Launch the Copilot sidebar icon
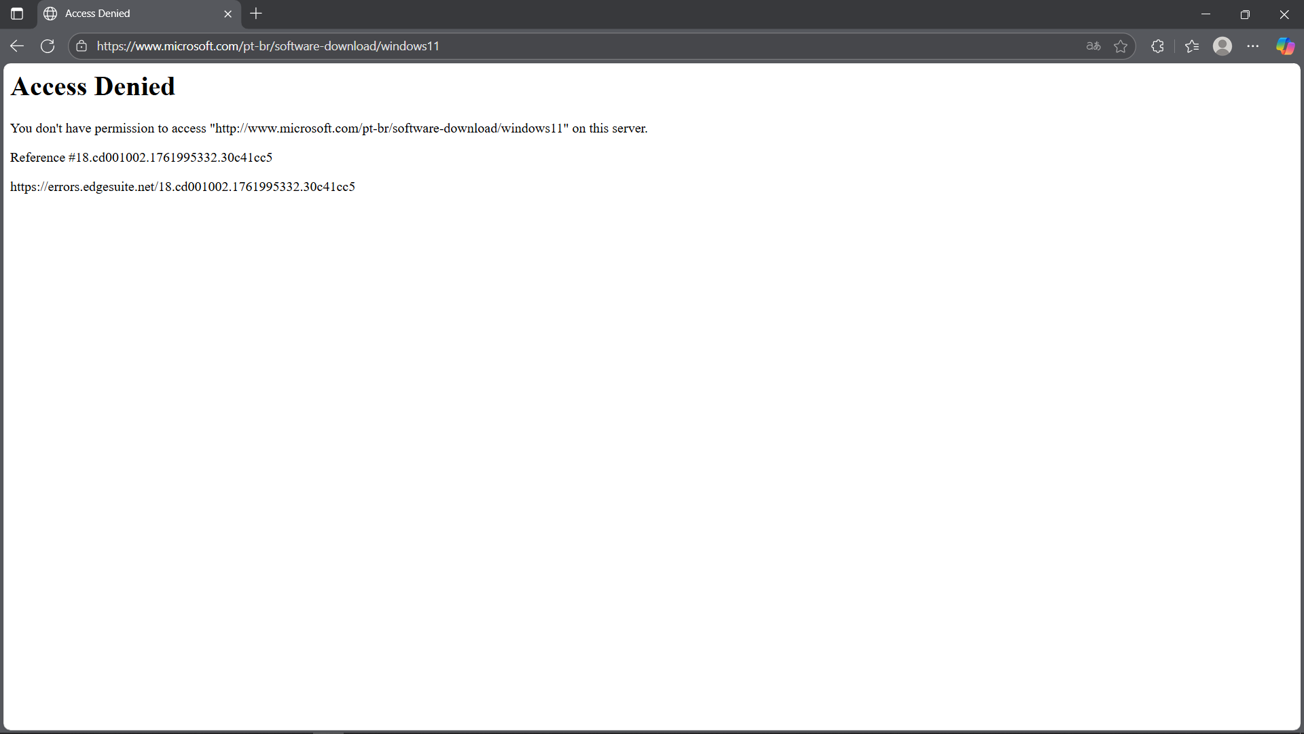 [1285, 46]
